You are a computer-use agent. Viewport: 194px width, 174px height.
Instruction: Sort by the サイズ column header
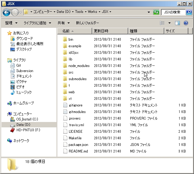[x=176, y=31]
